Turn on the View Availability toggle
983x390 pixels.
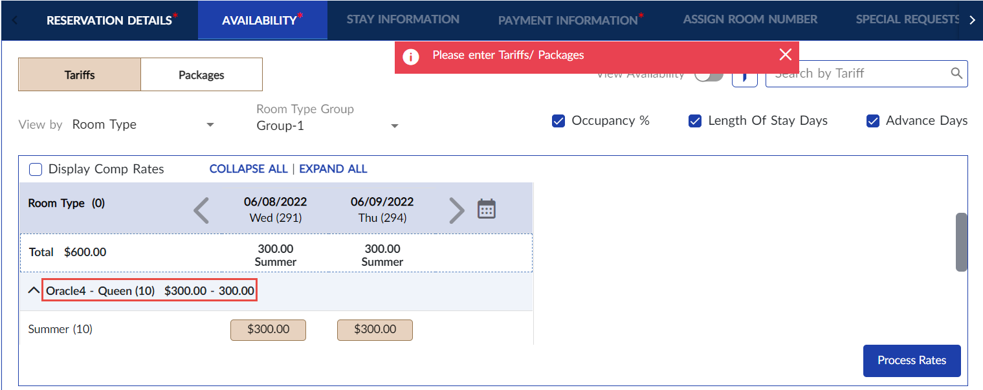coord(709,74)
